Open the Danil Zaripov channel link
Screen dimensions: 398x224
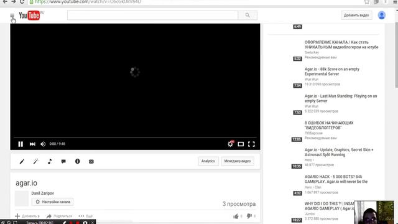click(43, 194)
